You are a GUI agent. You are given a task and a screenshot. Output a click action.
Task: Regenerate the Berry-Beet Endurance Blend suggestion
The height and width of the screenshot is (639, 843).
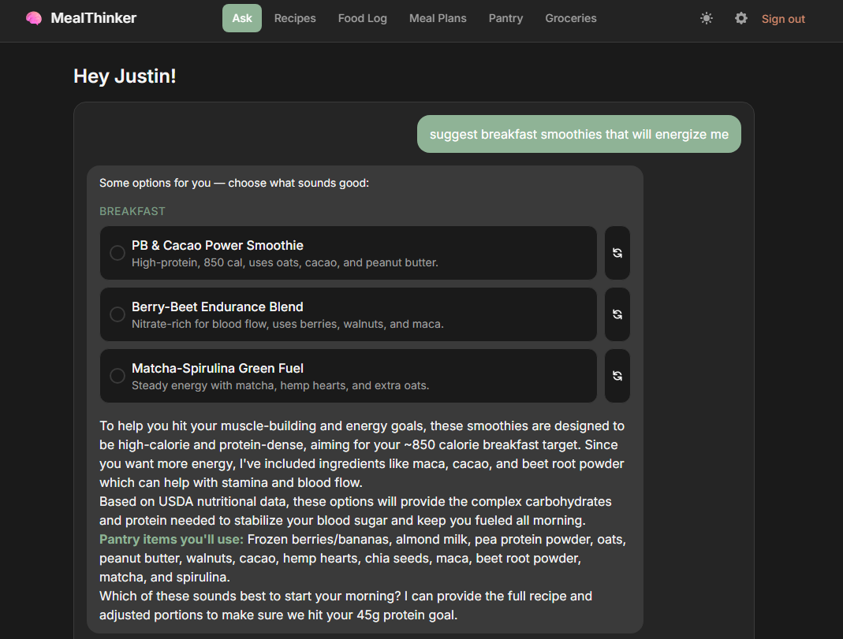617,314
